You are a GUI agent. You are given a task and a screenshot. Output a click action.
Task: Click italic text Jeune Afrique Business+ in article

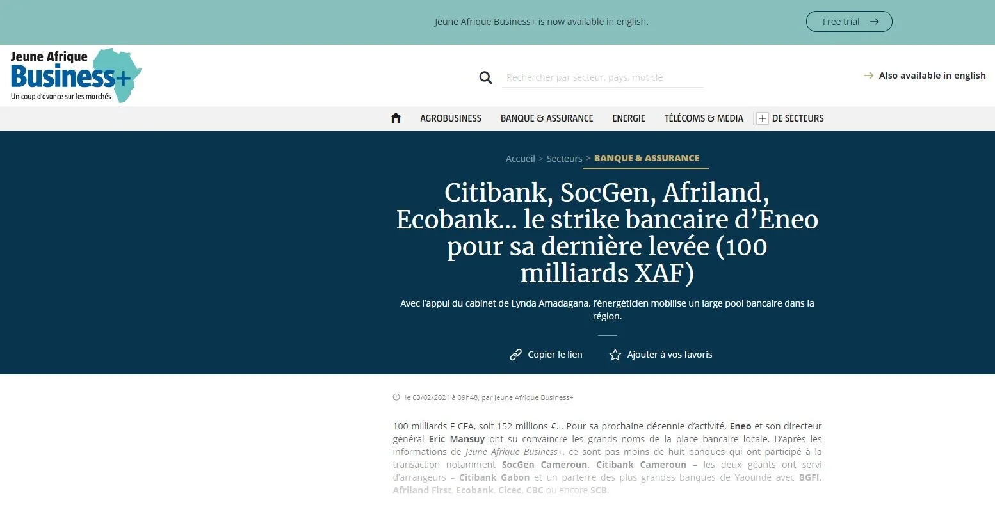point(514,452)
